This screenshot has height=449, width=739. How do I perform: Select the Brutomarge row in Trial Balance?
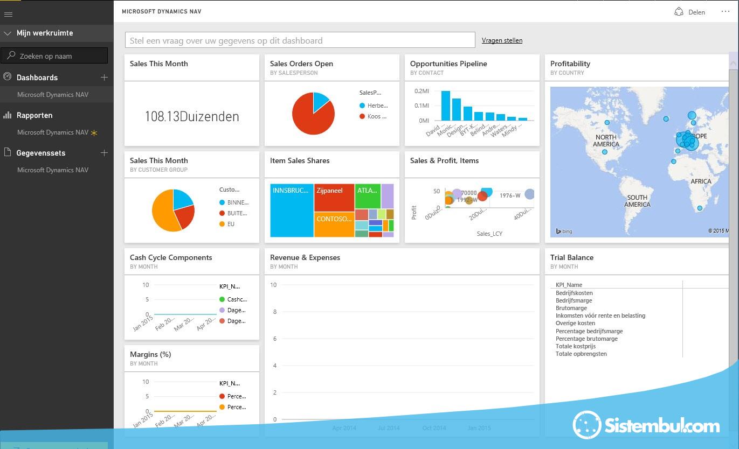coord(571,308)
